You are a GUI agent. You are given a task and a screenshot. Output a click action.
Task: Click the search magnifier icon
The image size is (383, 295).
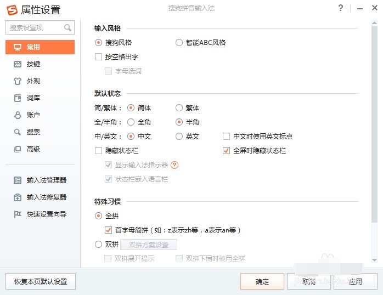point(68,27)
